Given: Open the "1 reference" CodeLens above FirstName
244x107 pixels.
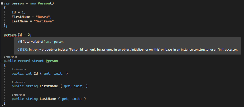Looking at the screenshot, I should coord(18,82).
